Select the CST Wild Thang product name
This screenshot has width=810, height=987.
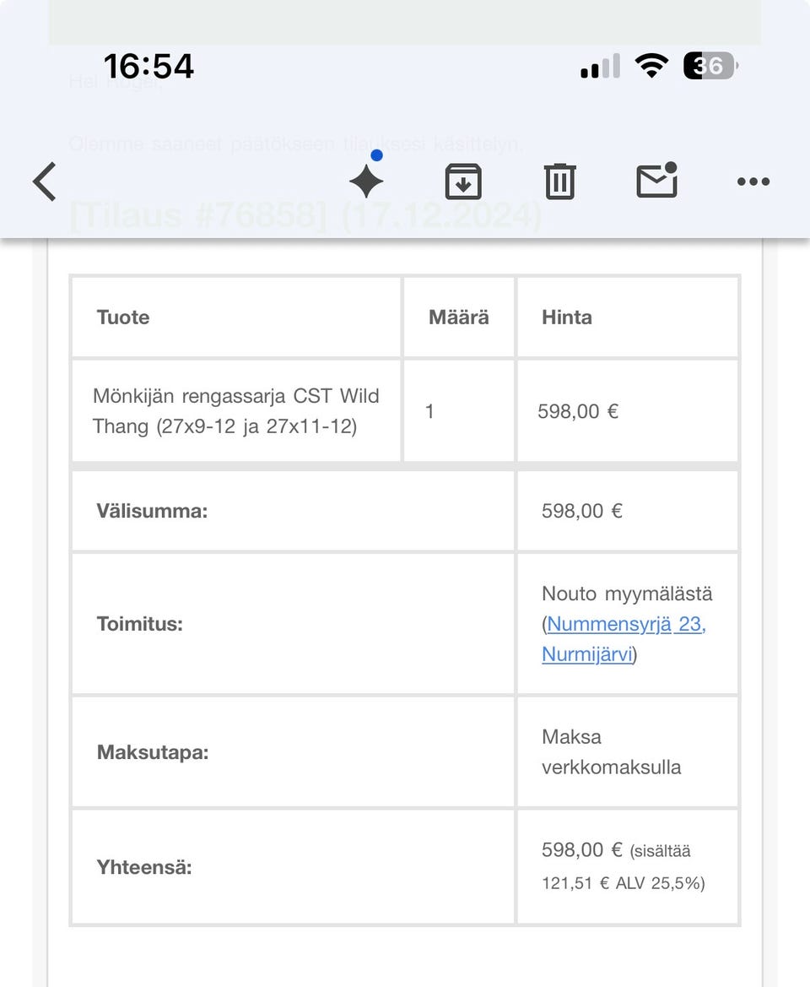click(235, 411)
